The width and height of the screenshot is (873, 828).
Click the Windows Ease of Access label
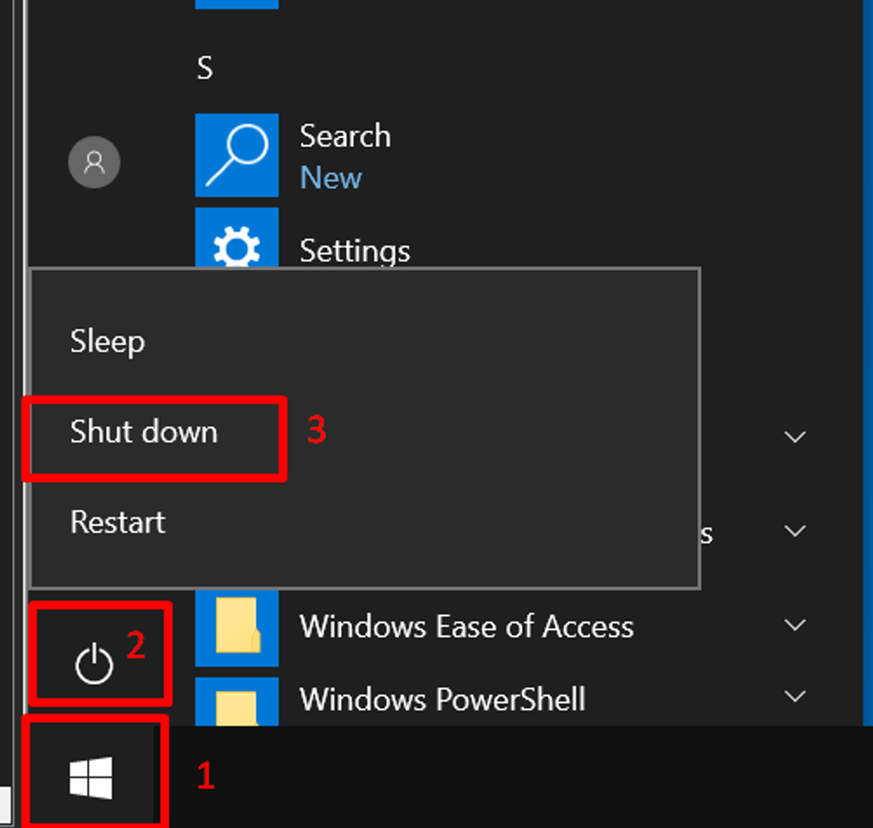tap(466, 626)
